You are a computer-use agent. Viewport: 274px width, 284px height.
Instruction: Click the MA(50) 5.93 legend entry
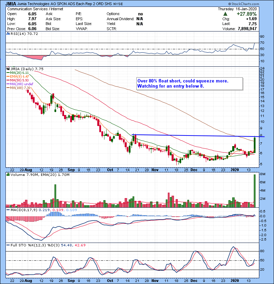(x=17, y=80)
